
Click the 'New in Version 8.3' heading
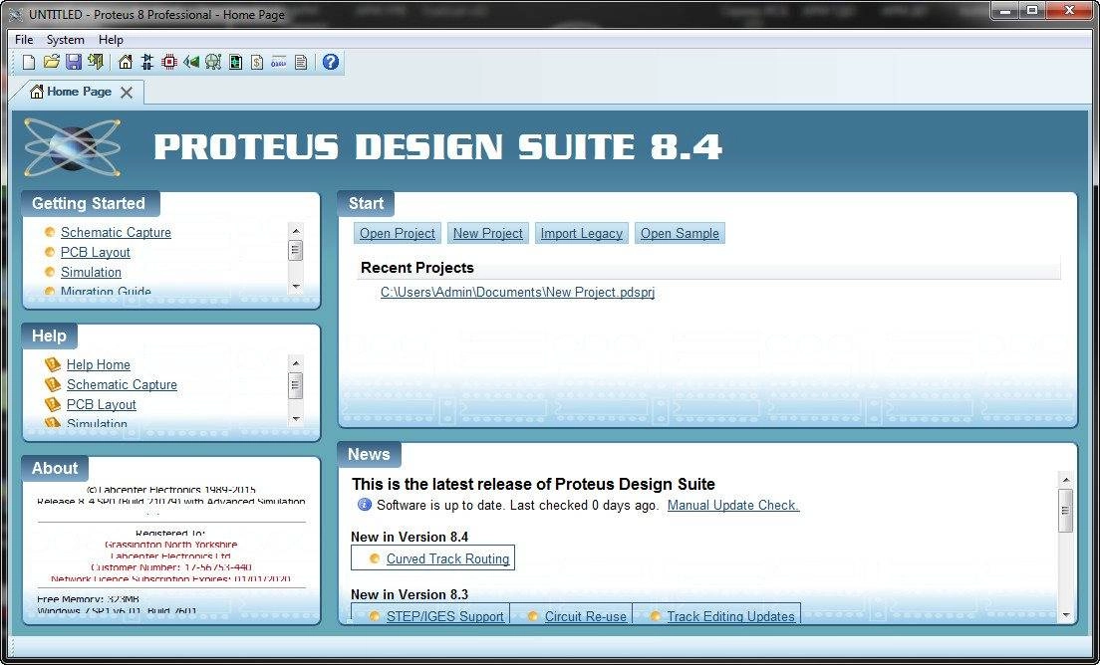410,594
